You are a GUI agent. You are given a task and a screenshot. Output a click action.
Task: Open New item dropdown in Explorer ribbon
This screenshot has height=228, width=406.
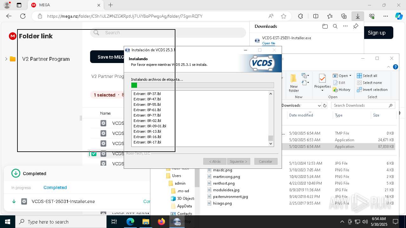[305, 76]
